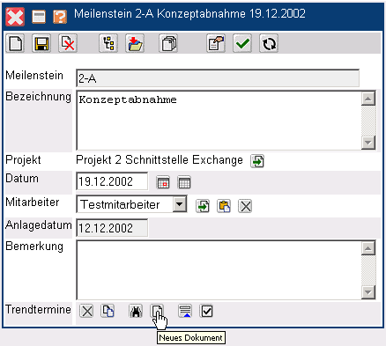Click the circular arrows refresh icon

(269, 43)
